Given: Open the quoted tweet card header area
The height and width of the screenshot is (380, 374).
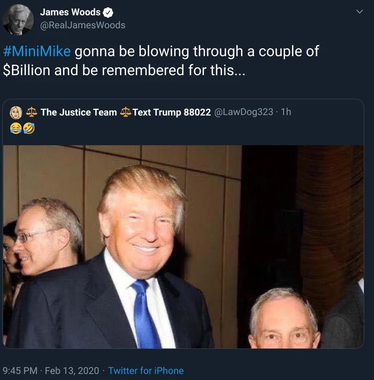Looking at the screenshot, I should 183,122.
